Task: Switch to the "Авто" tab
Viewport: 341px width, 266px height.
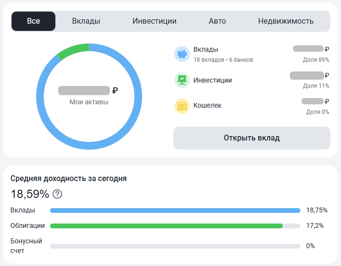Action: point(217,21)
